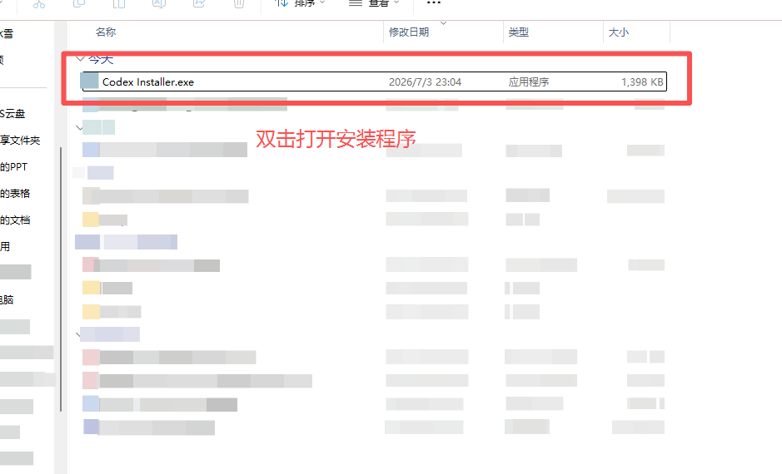Click the Delete trash icon in toolbar
Viewport: 782px width, 474px height.
(x=239, y=3)
